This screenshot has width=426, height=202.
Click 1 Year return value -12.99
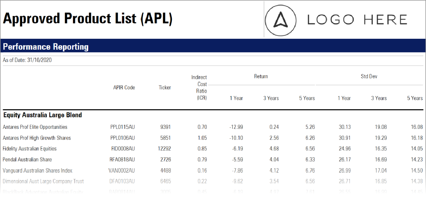(236, 127)
